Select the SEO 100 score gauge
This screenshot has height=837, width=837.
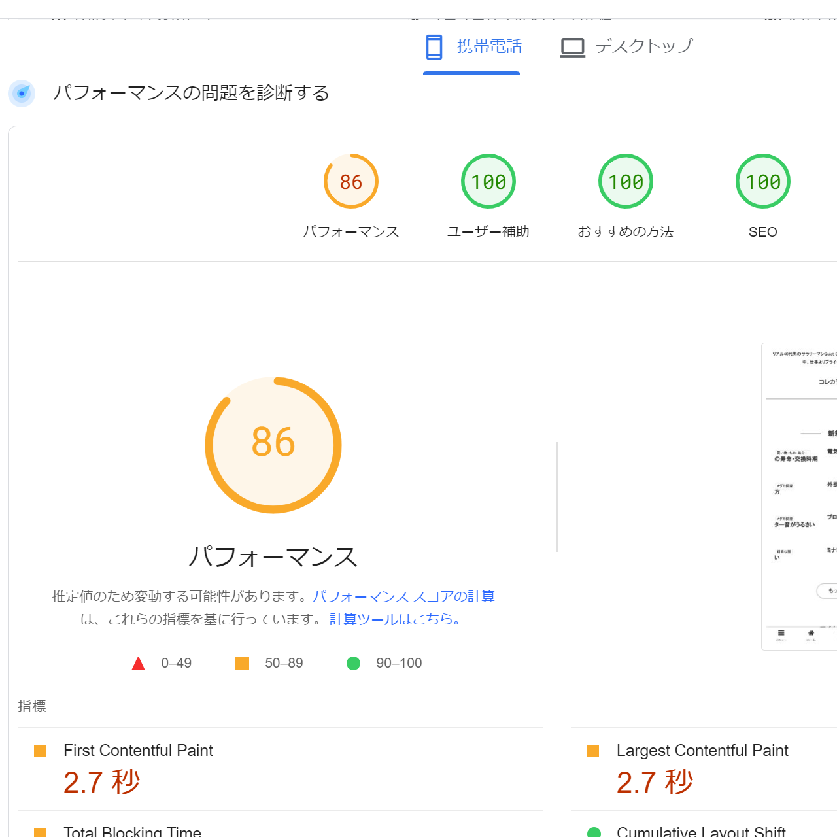point(763,181)
